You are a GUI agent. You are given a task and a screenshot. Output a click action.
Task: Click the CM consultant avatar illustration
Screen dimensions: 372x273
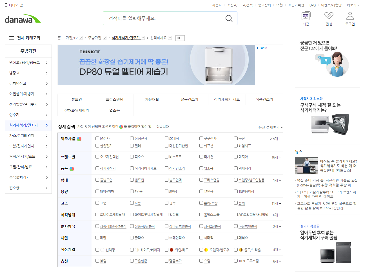pos(337,64)
